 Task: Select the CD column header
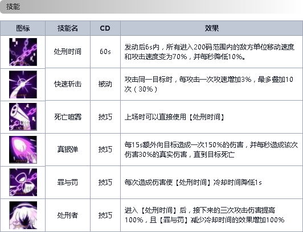point(105,28)
